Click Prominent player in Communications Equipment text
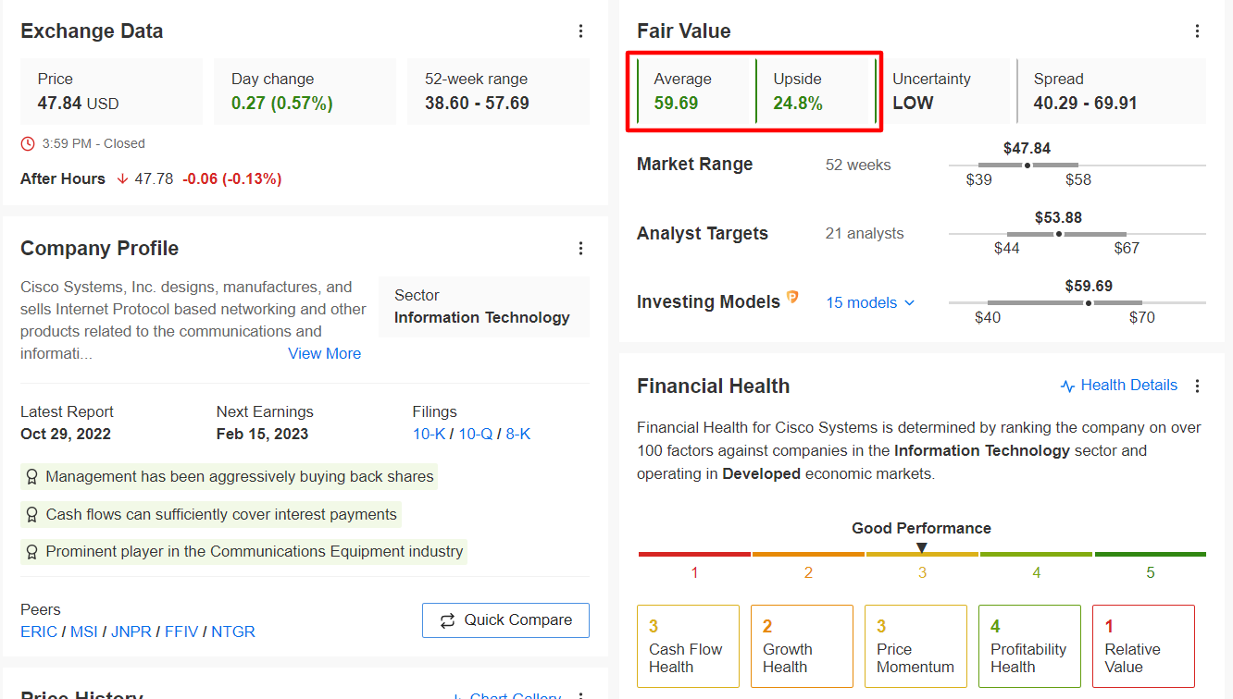The width and height of the screenshot is (1233, 699). click(255, 552)
